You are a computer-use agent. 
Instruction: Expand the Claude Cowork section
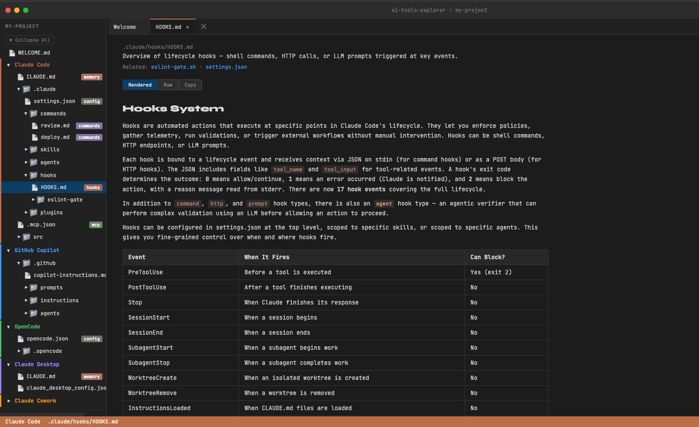[8, 401]
